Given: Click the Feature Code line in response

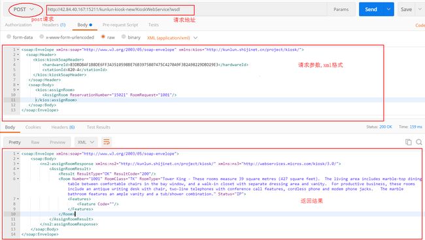Looking at the screenshot, I should pos(98,204).
